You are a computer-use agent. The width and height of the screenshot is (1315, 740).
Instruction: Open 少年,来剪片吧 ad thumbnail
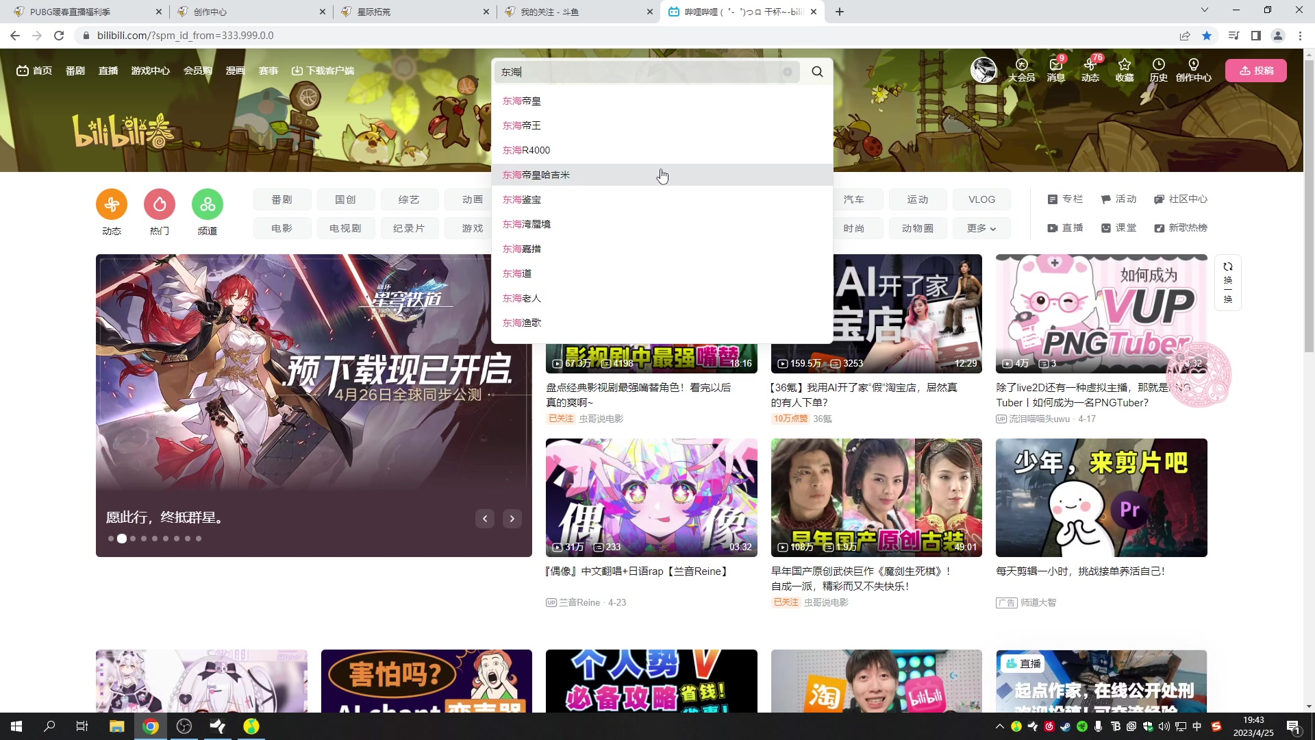pos(1101,497)
